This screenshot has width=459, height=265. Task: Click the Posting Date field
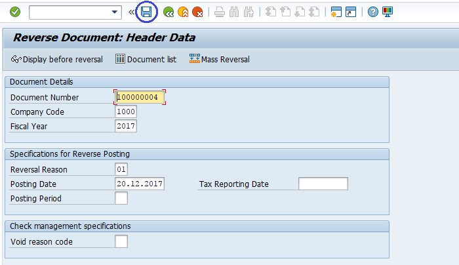(139, 184)
